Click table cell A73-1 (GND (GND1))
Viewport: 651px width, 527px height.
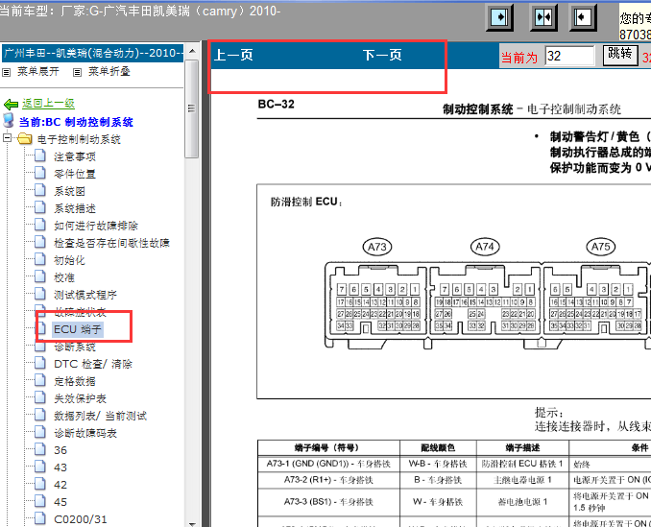point(328,464)
